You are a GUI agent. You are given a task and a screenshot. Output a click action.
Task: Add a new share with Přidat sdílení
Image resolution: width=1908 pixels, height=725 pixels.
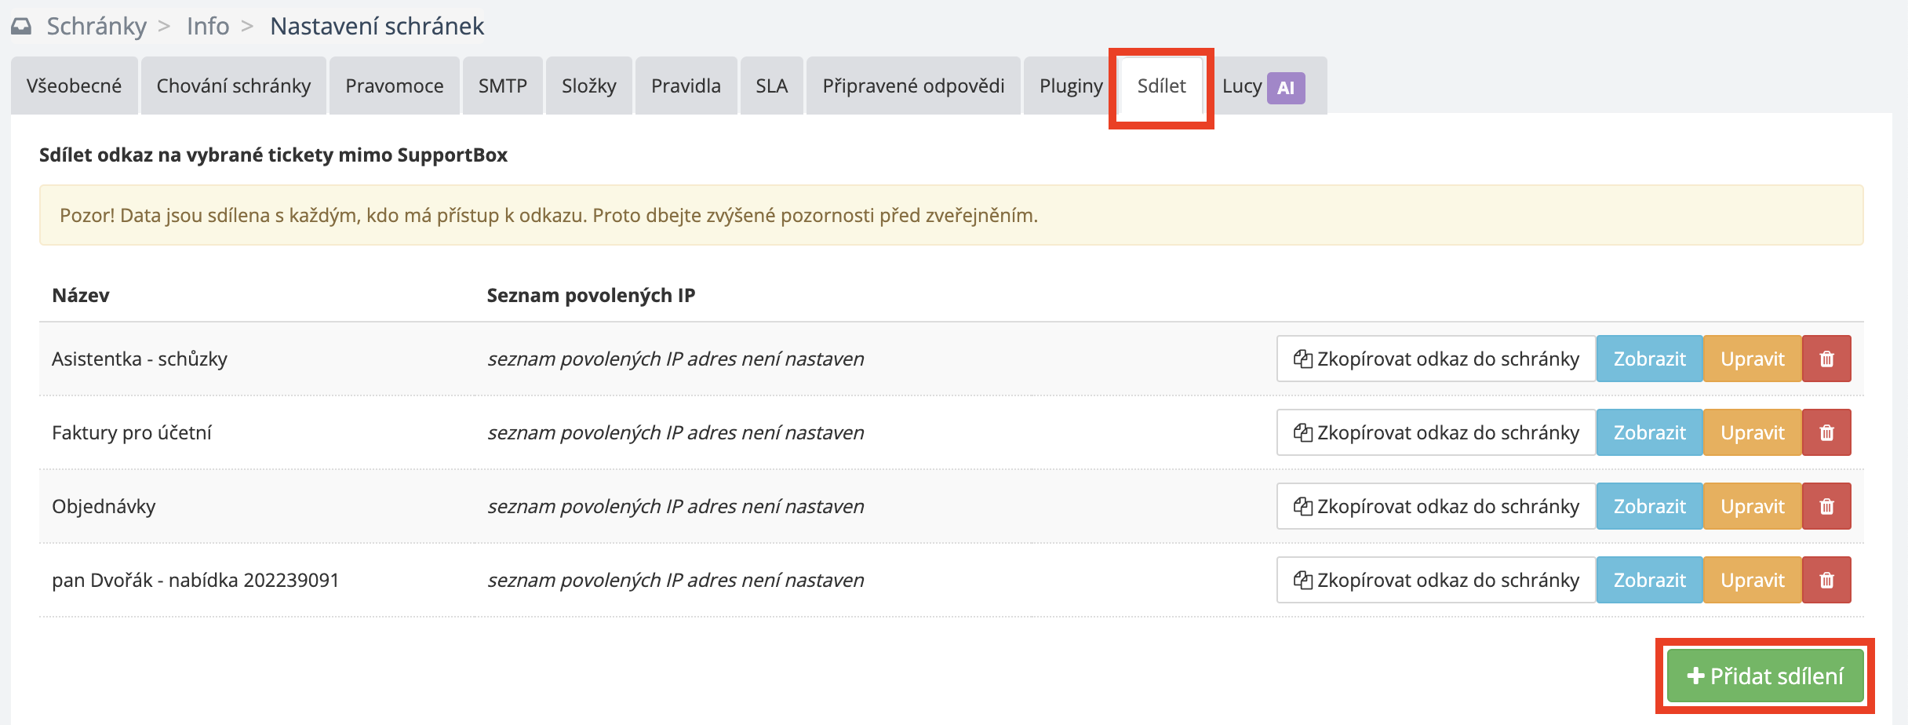click(x=1765, y=676)
